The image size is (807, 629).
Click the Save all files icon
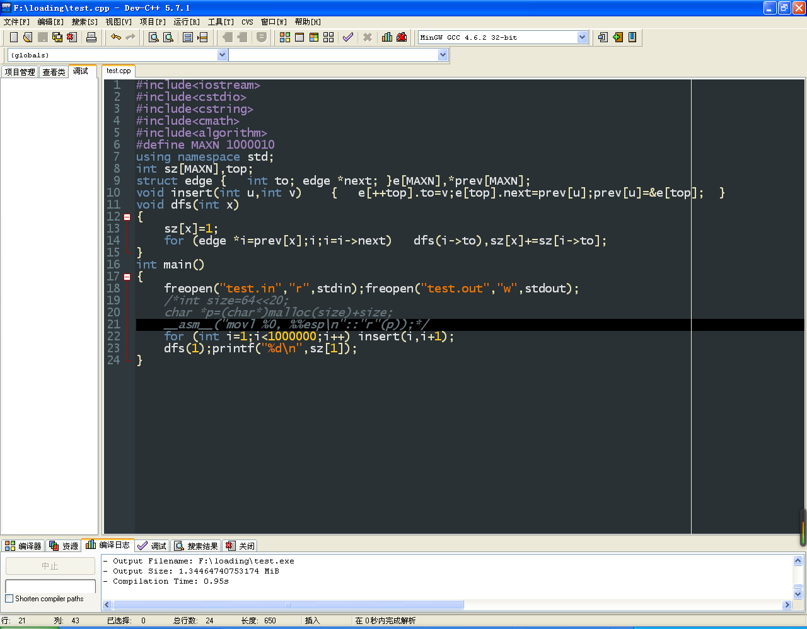57,37
